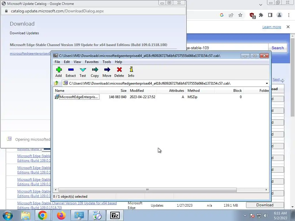
Task: Click the horizontal scrollbar right arrow
Action: 266,190
